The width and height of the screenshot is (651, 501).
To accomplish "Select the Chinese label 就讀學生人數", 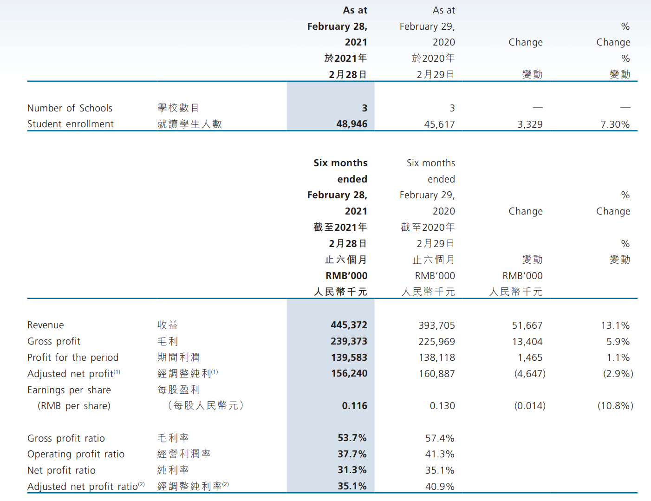I will (189, 124).
